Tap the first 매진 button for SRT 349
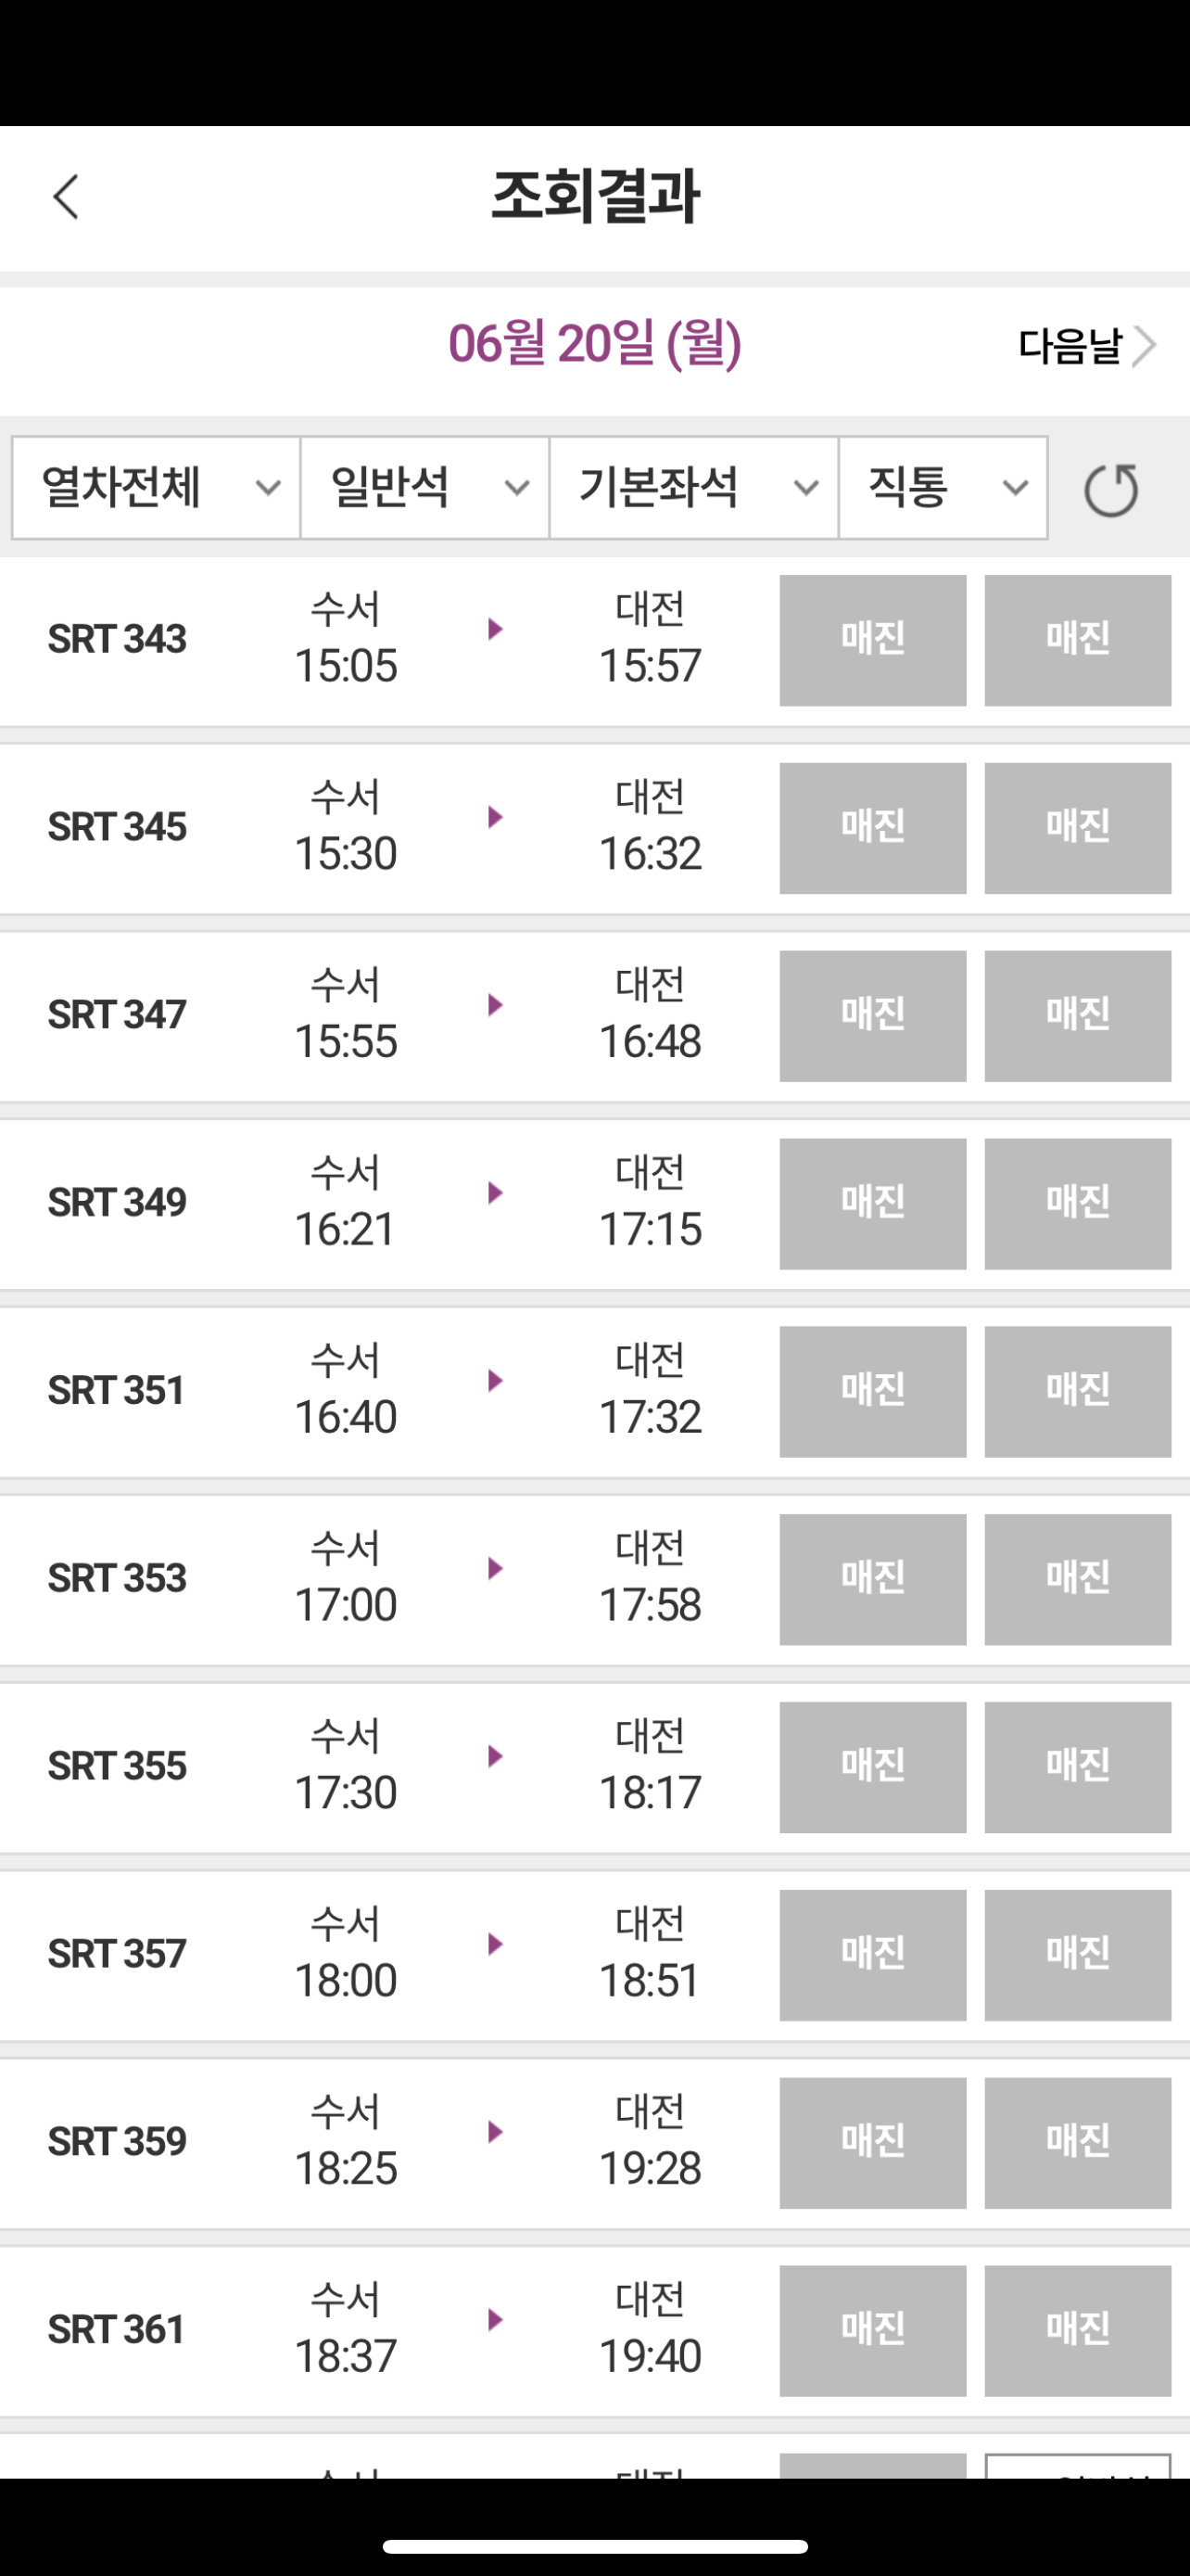Screen dimensions: 1190x2576 pos(872,1204)
